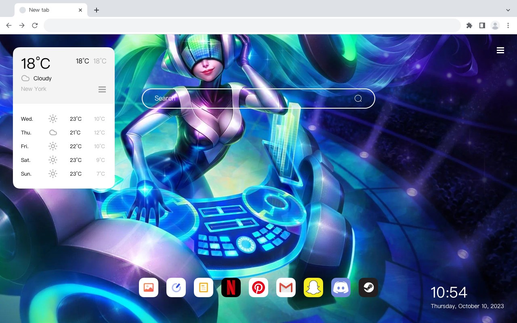This screenshot has height=323, width=517.
Task: Click the magnifier search icon
Action: [358, 99]
